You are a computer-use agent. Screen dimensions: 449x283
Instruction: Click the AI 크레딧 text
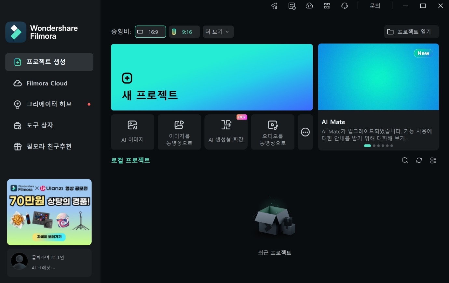pos(43,268)
